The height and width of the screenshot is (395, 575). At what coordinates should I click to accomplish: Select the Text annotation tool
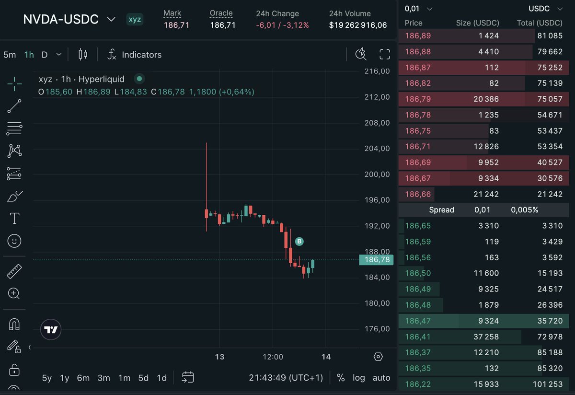pyautogui.click(x=13, y=219)
